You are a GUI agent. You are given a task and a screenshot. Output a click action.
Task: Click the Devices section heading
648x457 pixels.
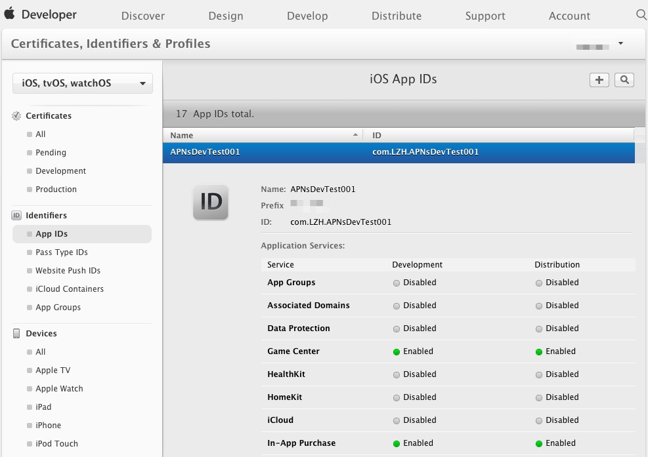click(41, 334)
